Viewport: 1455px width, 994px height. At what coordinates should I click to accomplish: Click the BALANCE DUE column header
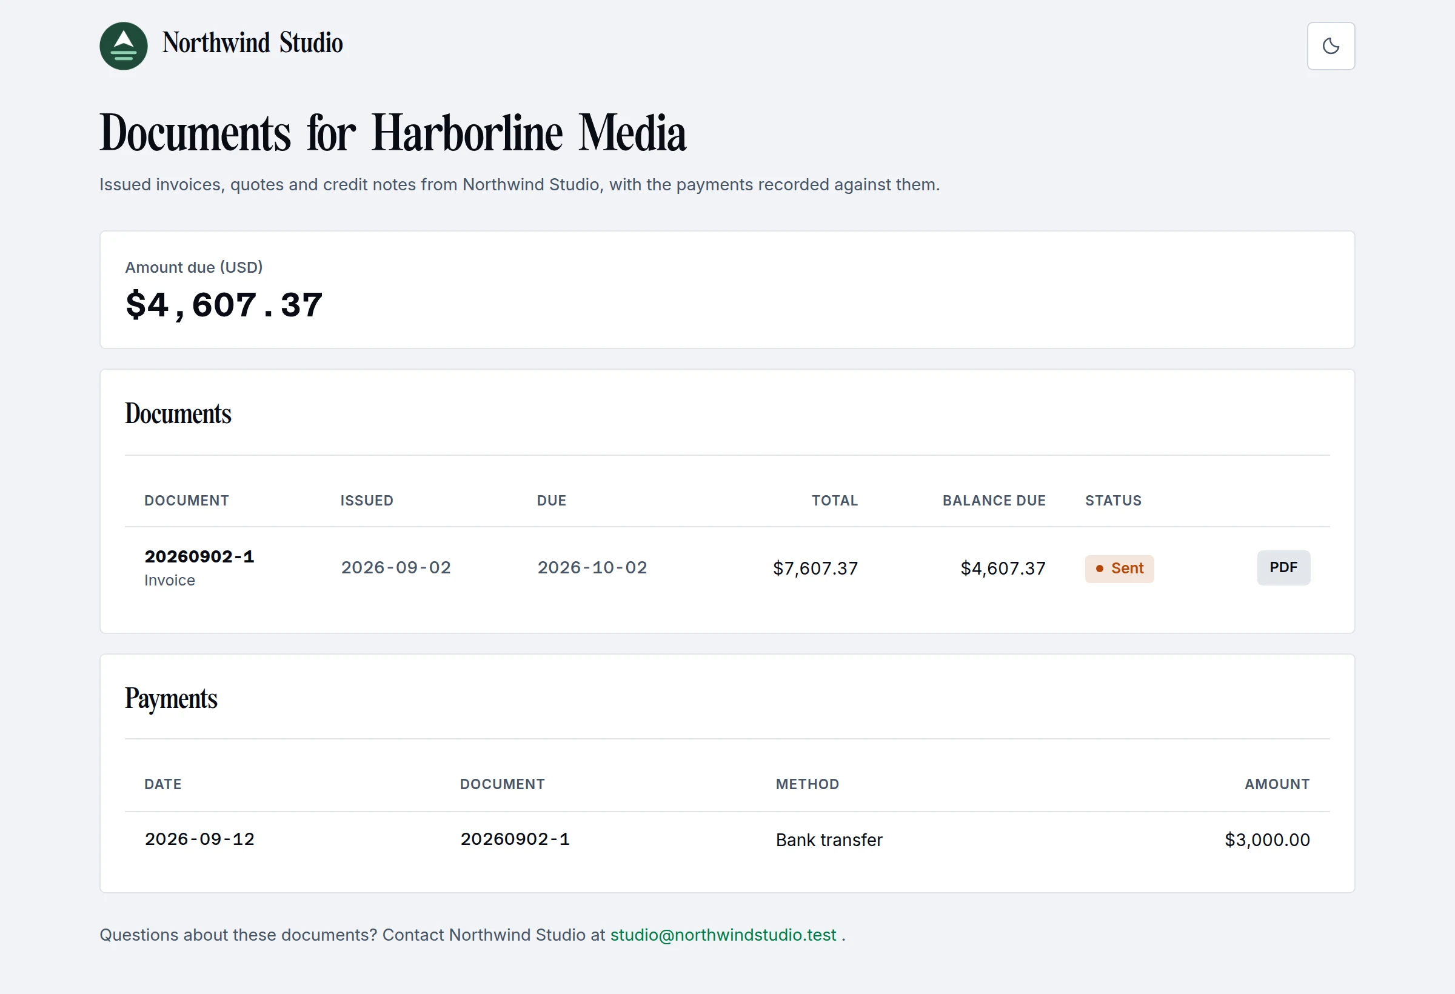(994, 501)
